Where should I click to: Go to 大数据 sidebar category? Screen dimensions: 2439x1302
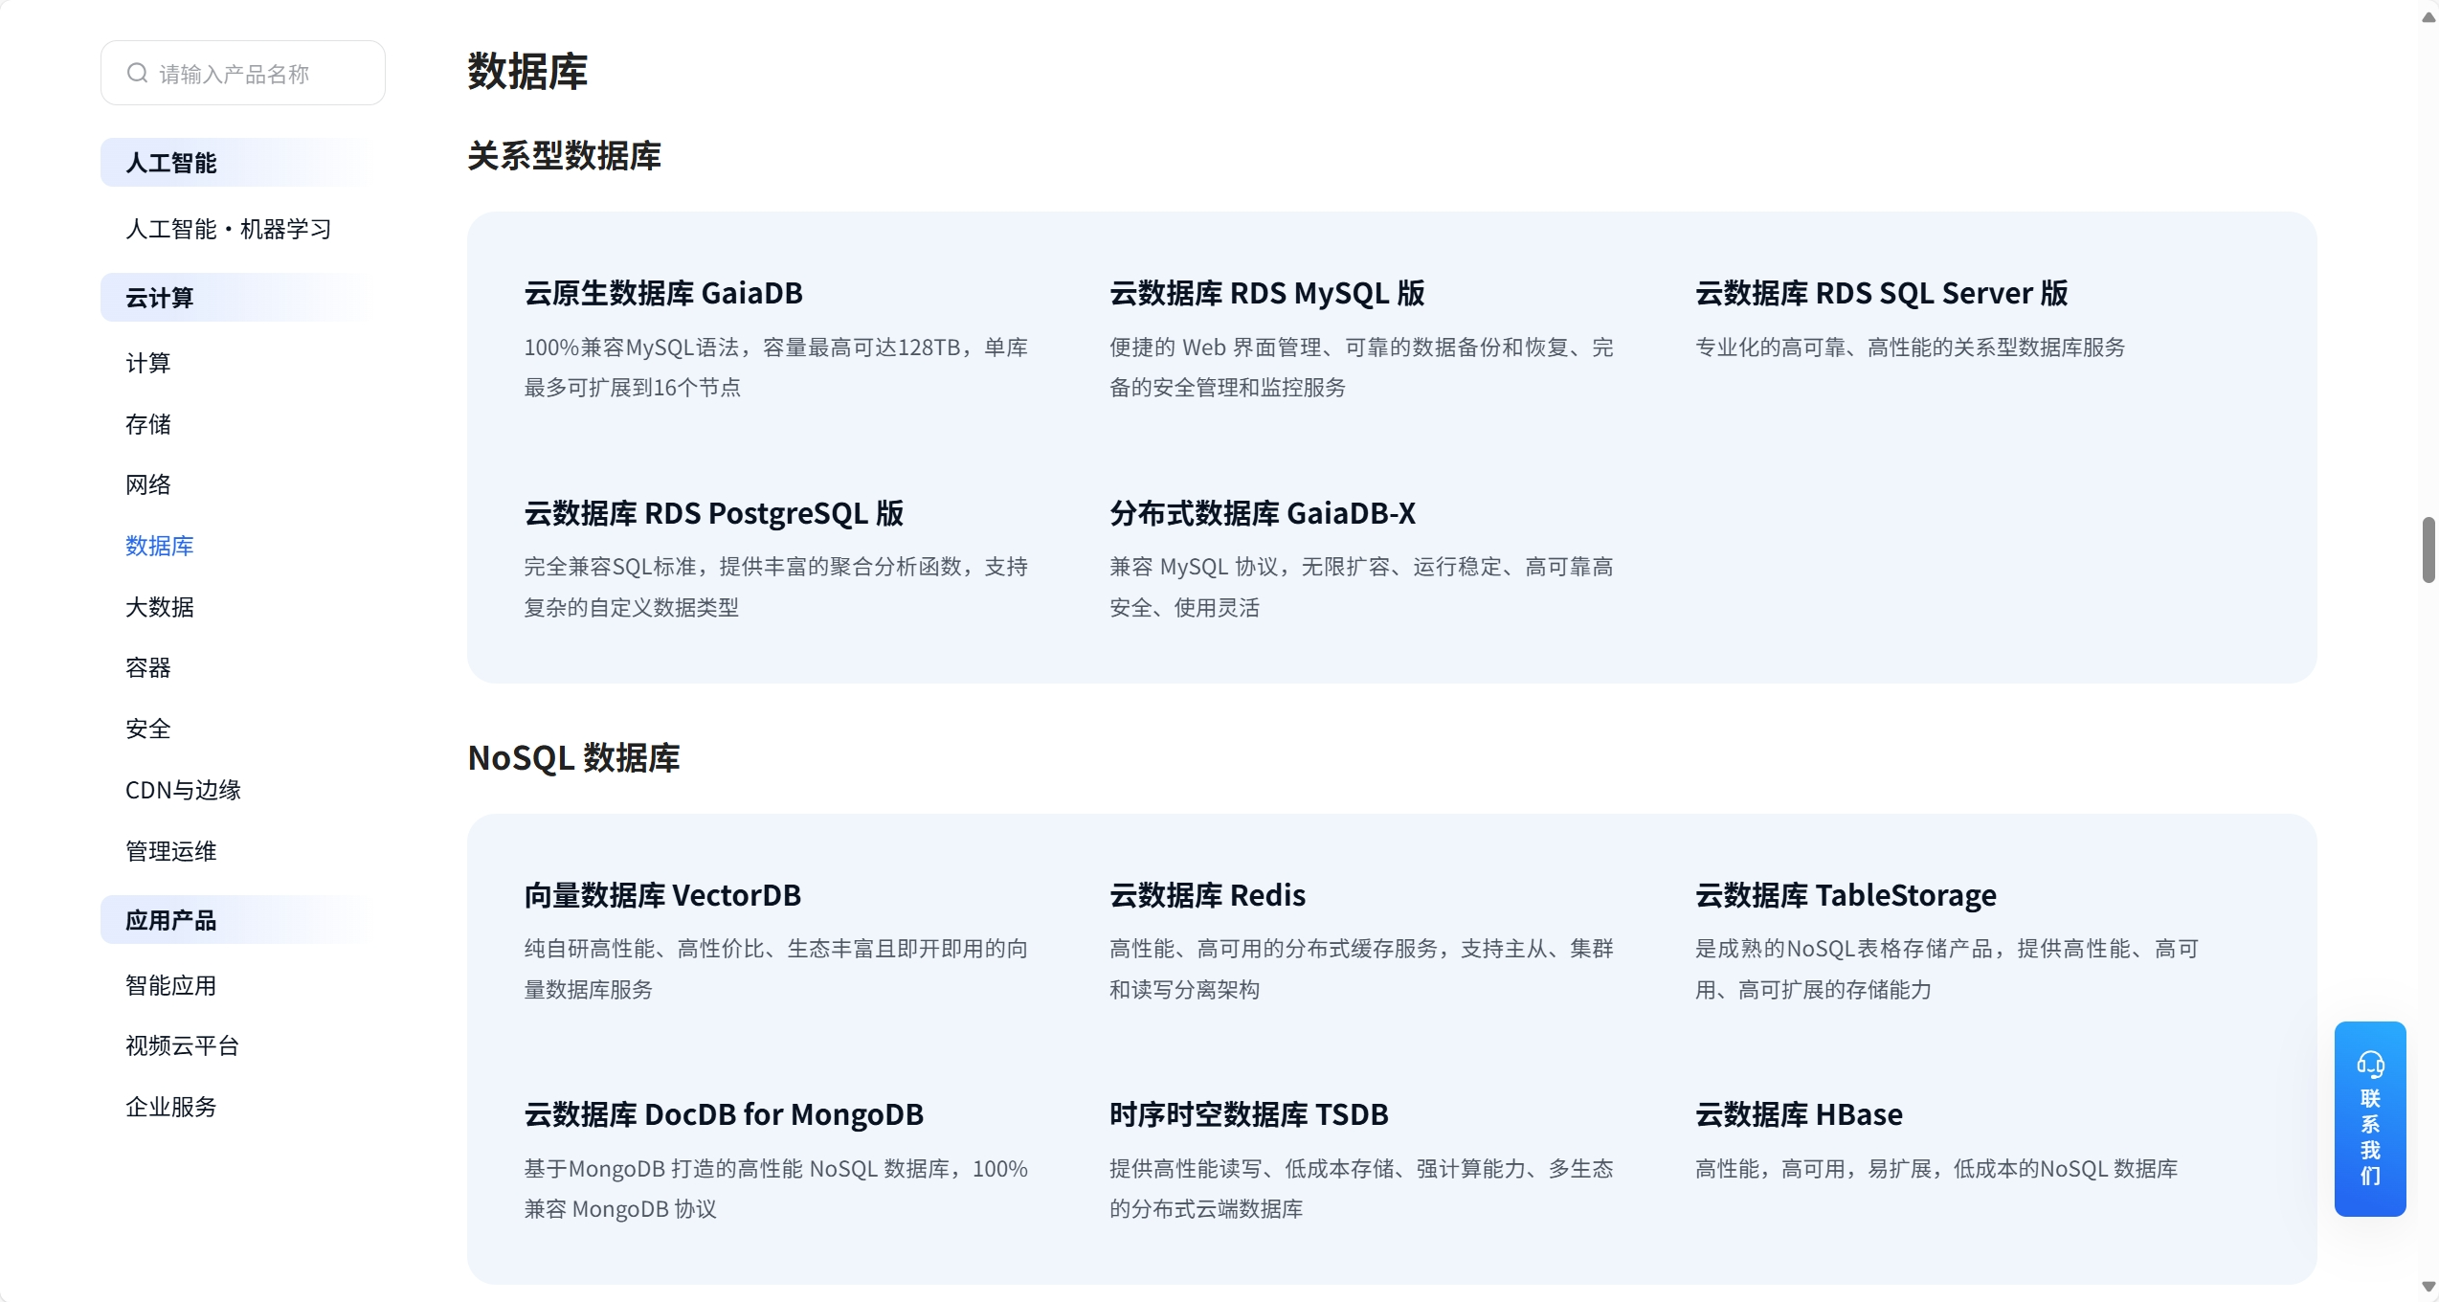tap(160, 607)
